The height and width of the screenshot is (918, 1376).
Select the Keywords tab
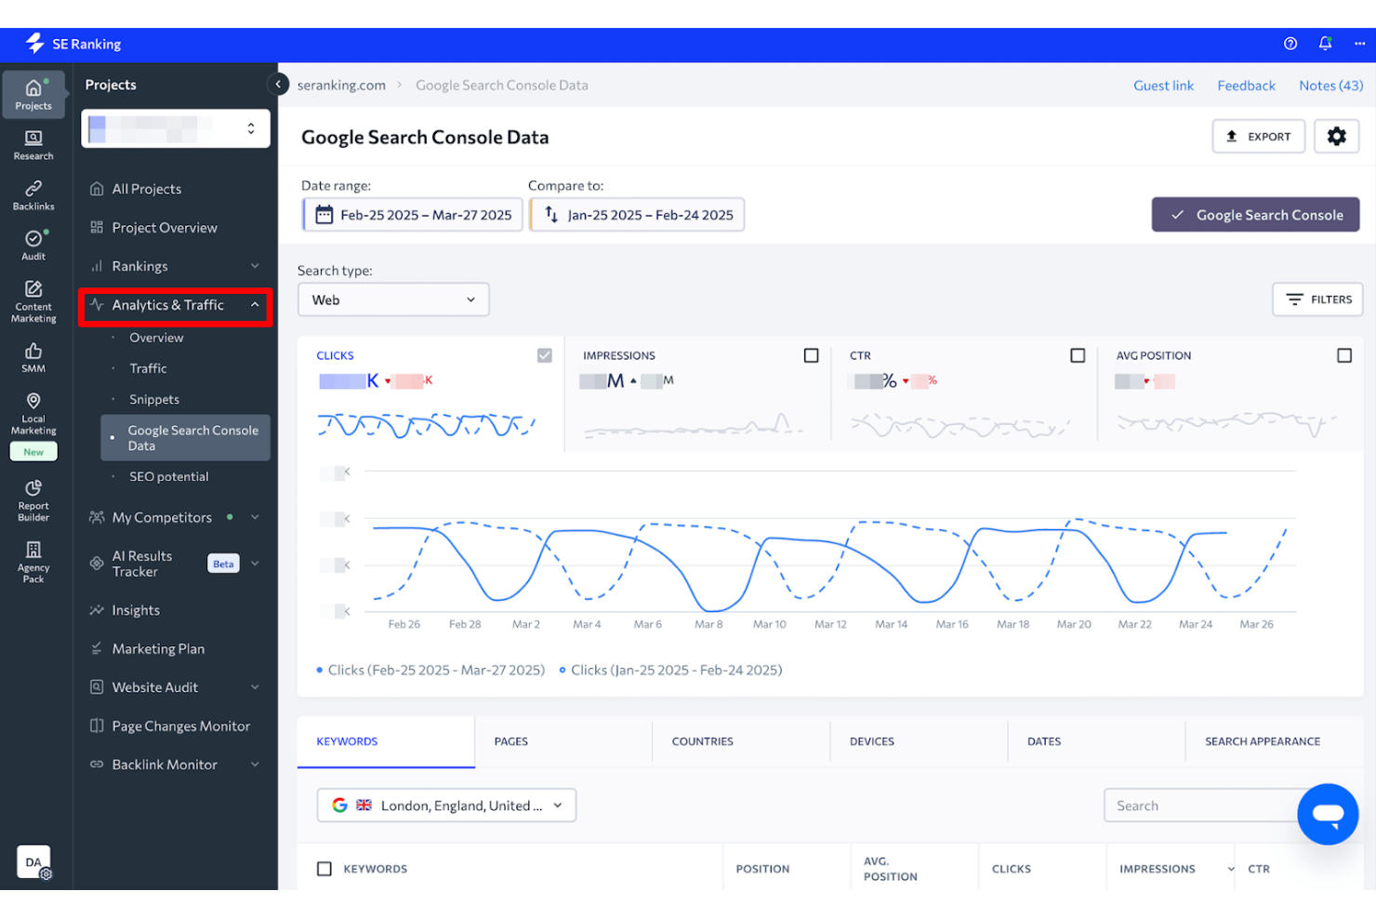[x=386, y=741]
